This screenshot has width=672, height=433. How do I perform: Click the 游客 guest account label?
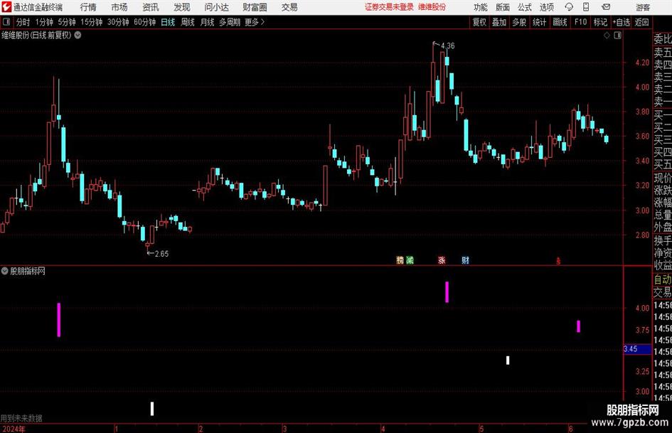point(643,7)
